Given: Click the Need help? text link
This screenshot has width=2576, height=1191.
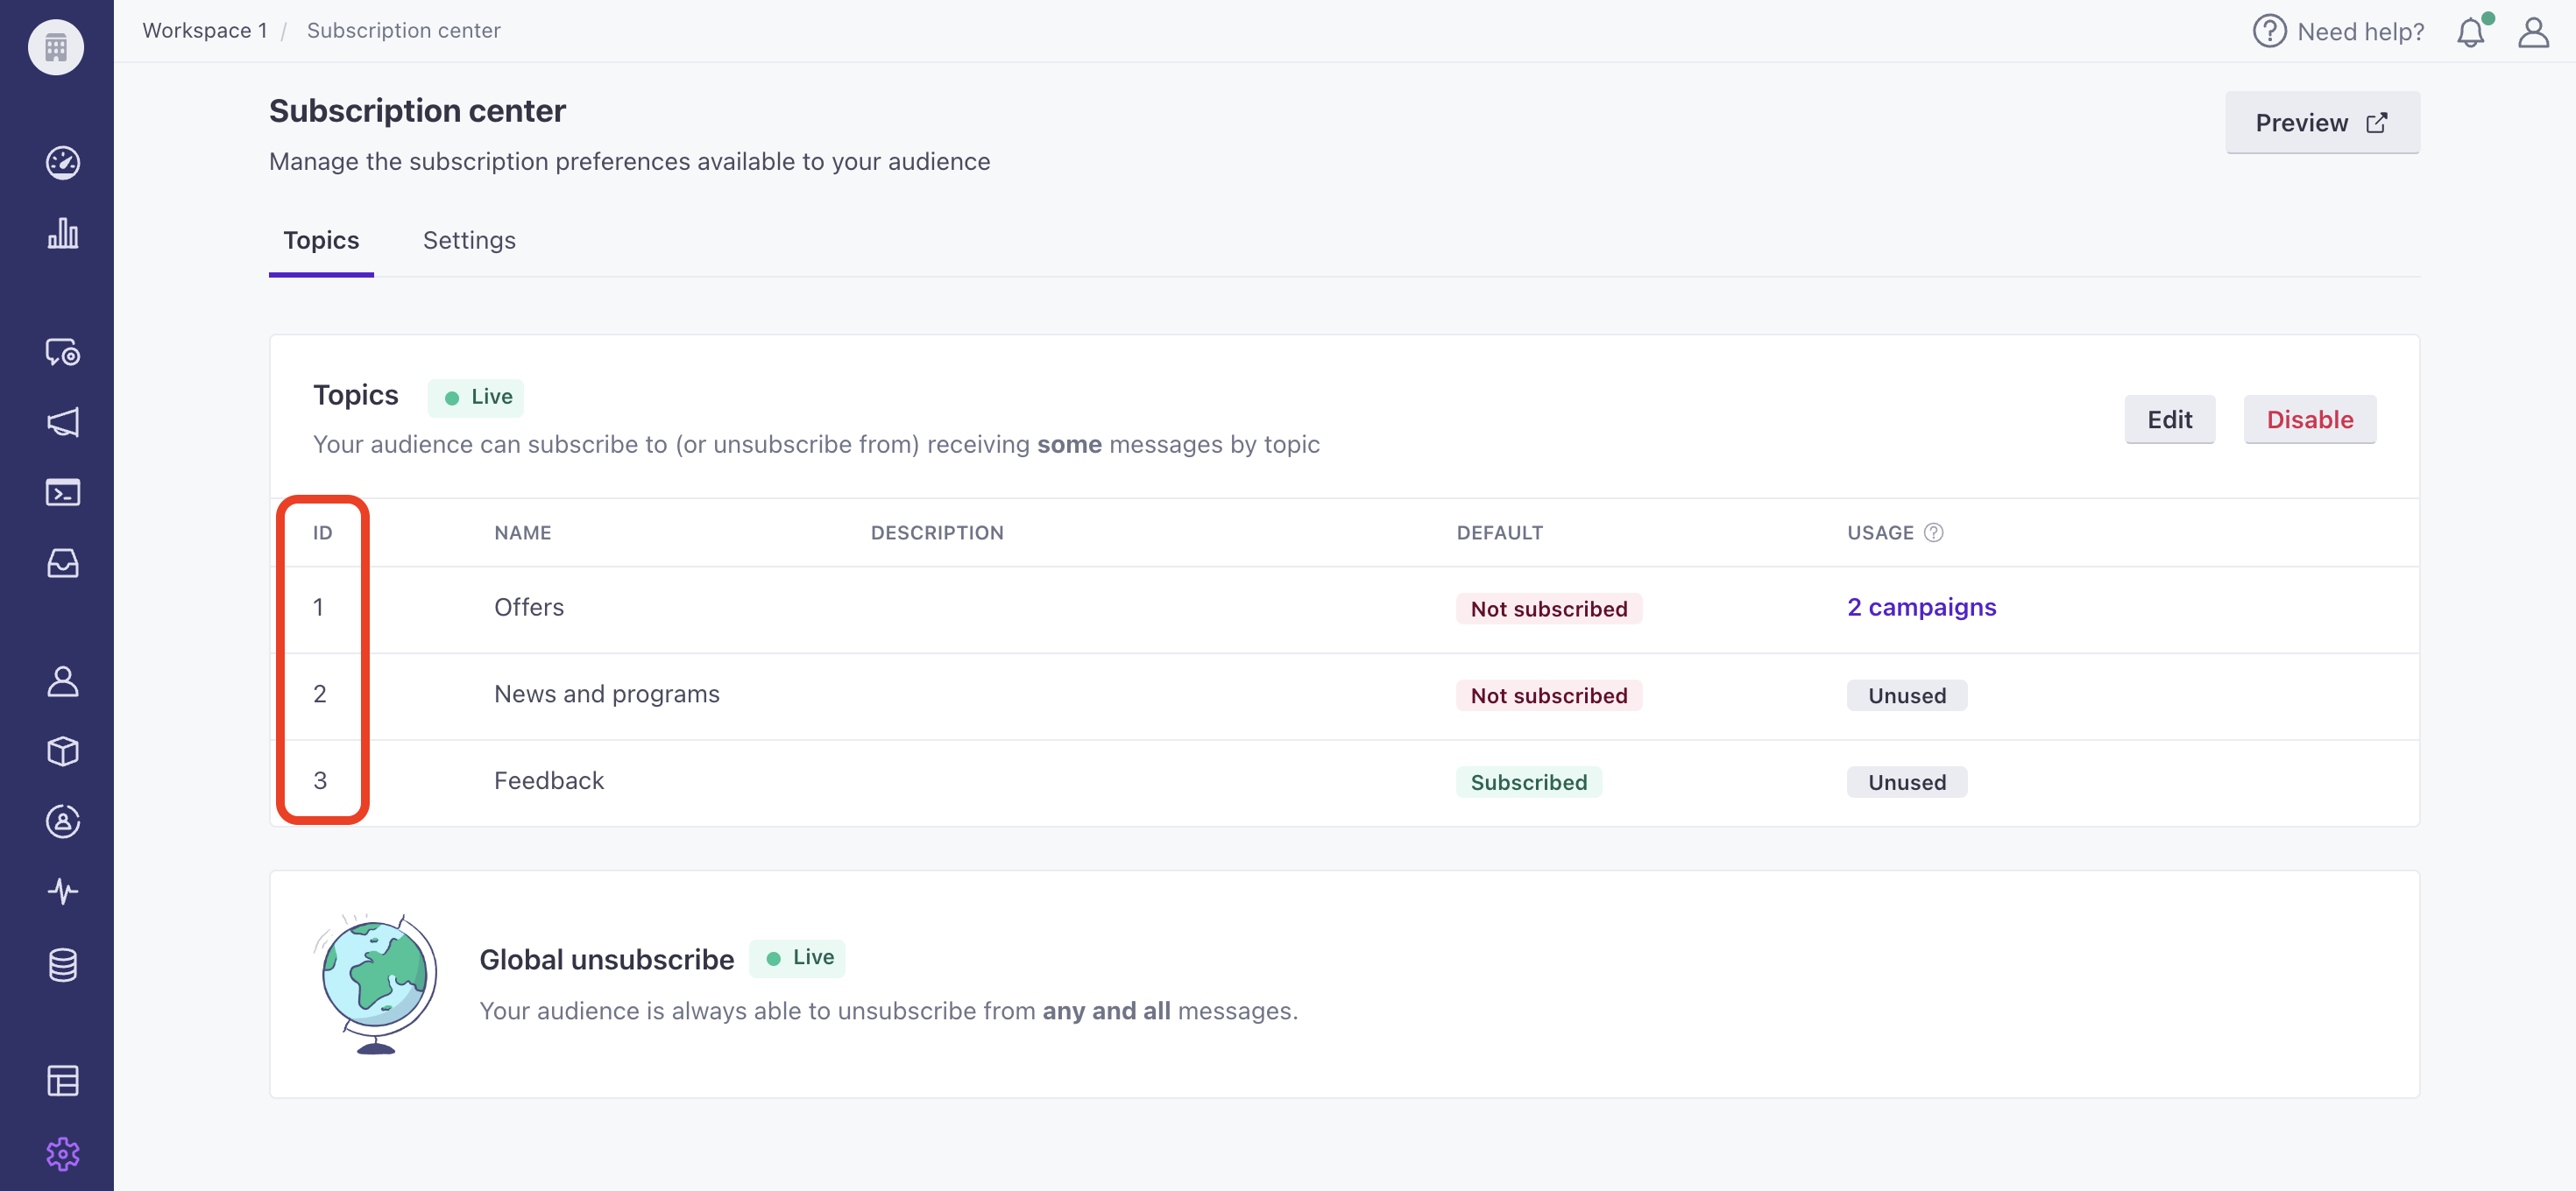Looking at the screenshot, I should 2360,31.
